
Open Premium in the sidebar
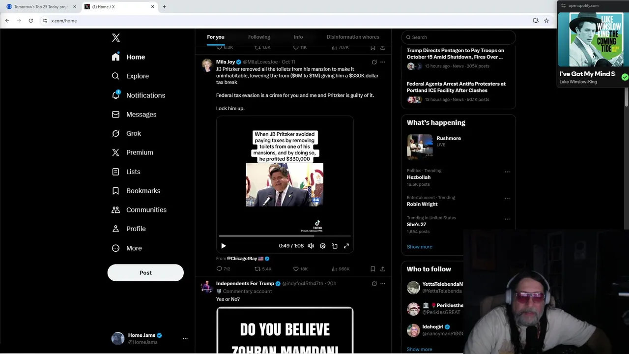(133, 152)
